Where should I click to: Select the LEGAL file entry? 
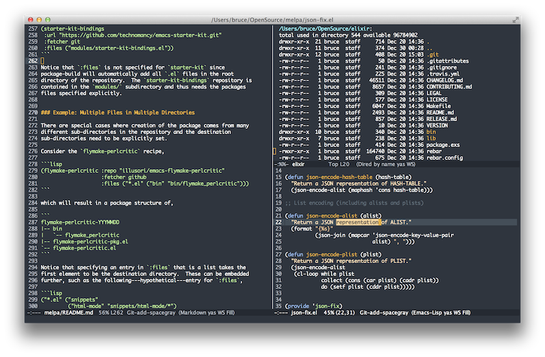coord(434,93)
